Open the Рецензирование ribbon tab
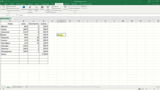 coord(45,4)
